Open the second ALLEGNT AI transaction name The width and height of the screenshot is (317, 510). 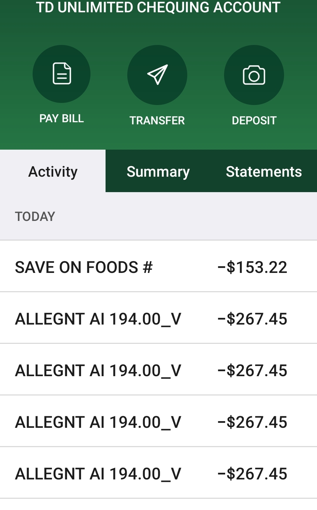(98, 371)
